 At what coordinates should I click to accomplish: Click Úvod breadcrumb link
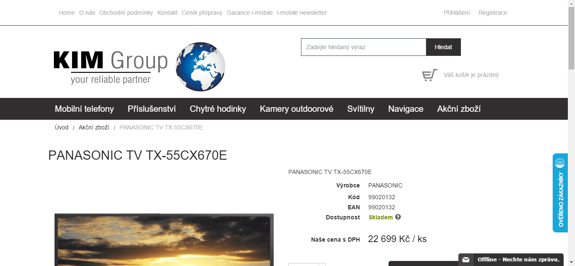[61, 127]
